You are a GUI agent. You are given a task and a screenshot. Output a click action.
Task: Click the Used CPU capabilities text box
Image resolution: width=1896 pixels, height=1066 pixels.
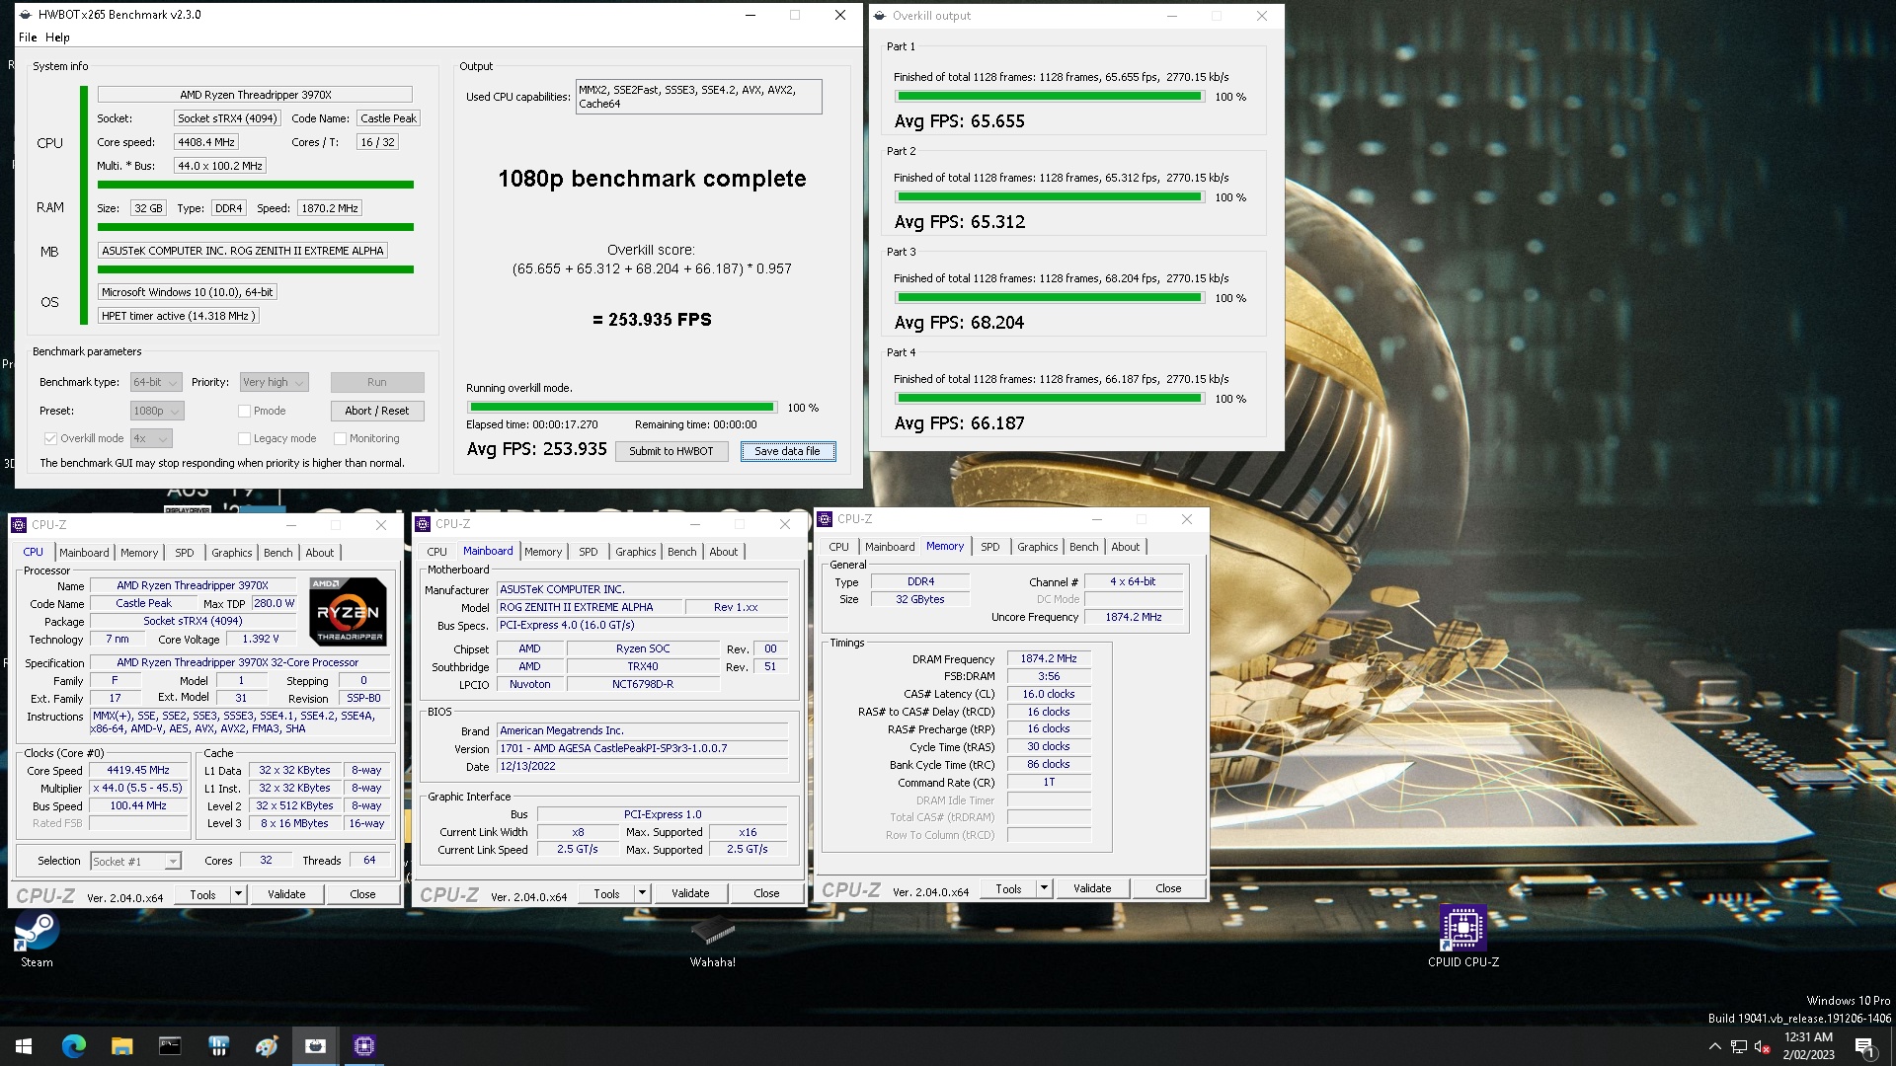tap(698, 97)
